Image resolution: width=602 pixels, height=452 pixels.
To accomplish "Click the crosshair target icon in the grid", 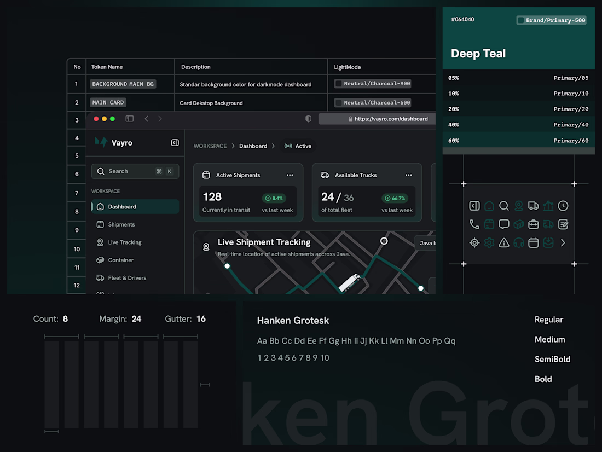I will click(474, 243).
